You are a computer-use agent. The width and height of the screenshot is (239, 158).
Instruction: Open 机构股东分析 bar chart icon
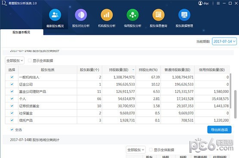point(107,15)
